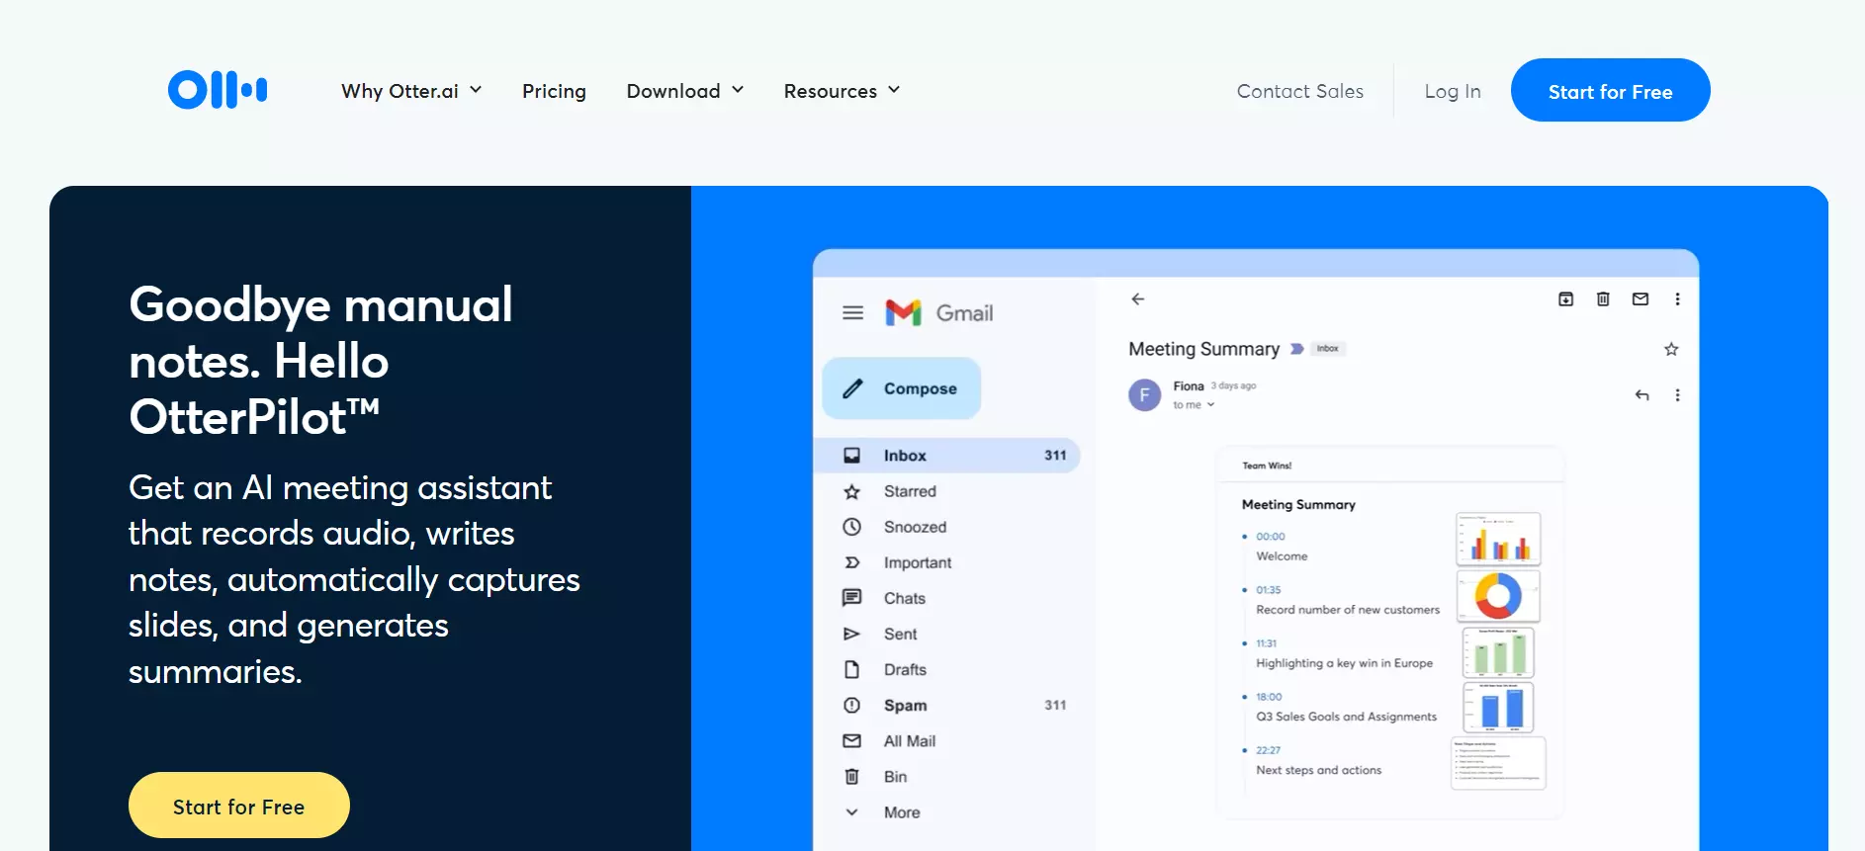1865x851 pixels.
Task: Click the 00:00 Welcome timestamp
Action: click(x=1270, y=537)
